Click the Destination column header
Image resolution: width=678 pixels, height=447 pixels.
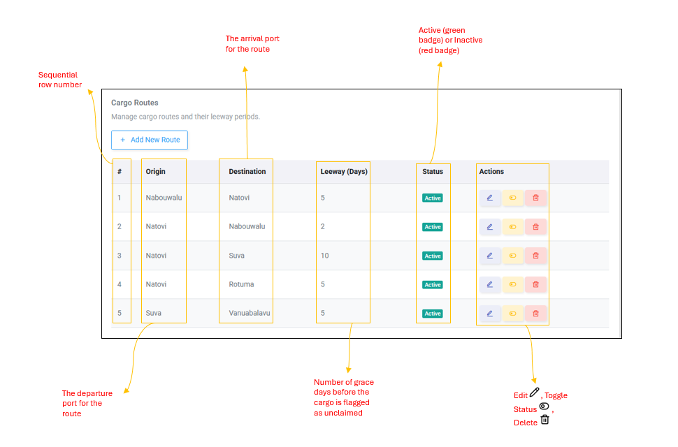click(x=247, y=172)
